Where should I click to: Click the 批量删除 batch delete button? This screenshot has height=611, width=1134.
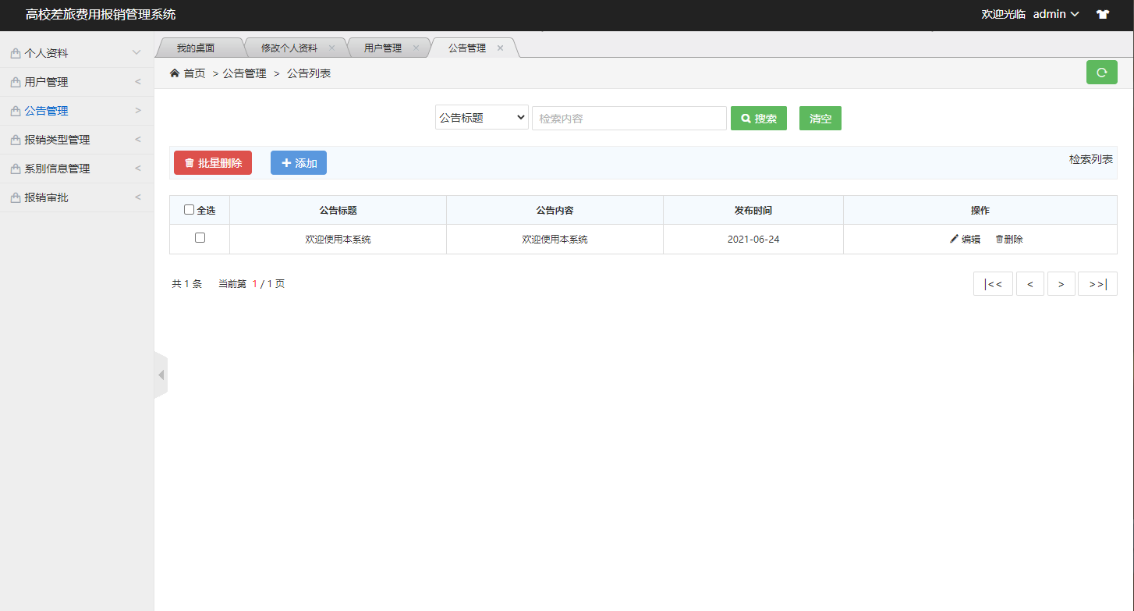click(212, 162)
